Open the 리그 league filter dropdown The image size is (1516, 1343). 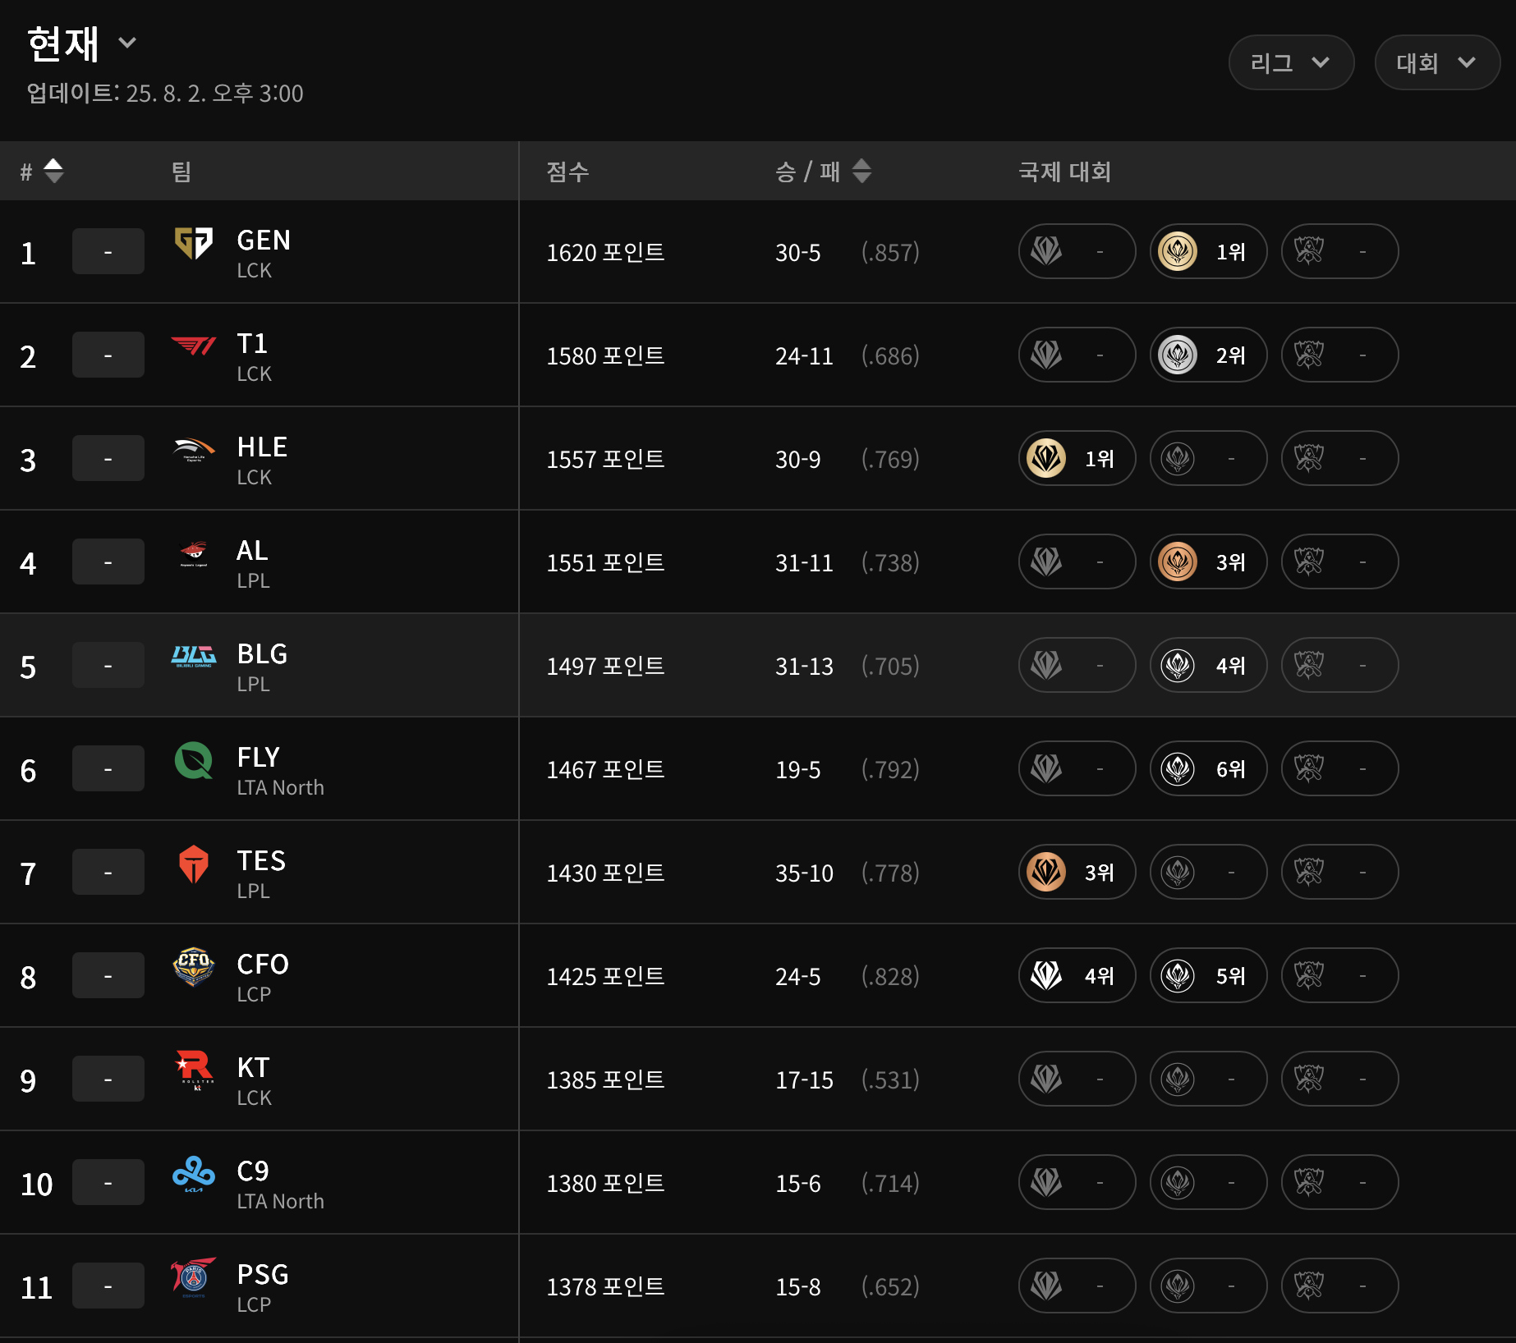tap(1290, 62)
